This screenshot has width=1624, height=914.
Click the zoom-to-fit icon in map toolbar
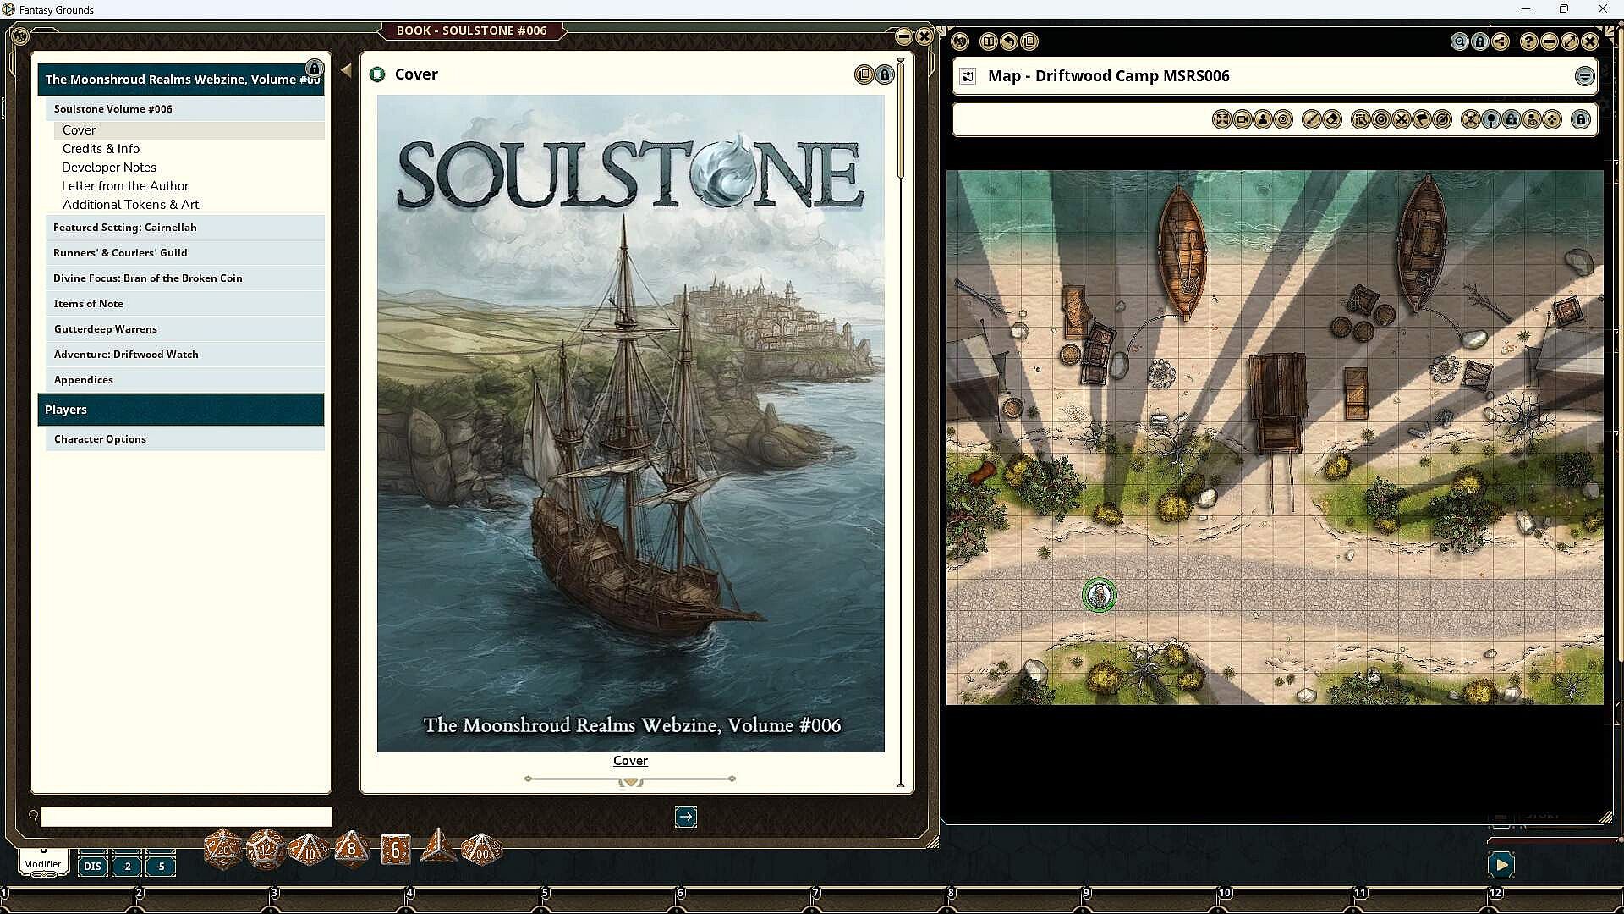coord(1221,120)
